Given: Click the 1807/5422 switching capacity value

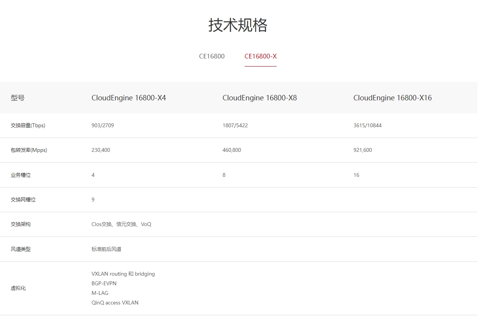Looking at the screenshot, I should [x=235, y=125].
